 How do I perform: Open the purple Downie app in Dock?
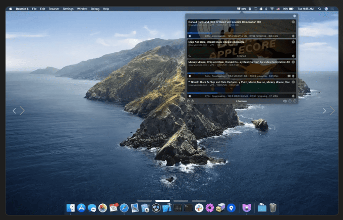(x=247, y=208)
